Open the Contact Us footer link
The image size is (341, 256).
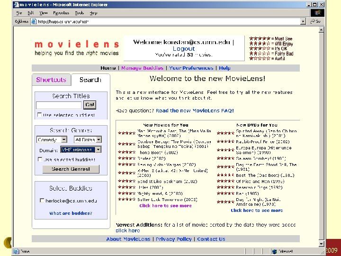[x=211, y=239]
